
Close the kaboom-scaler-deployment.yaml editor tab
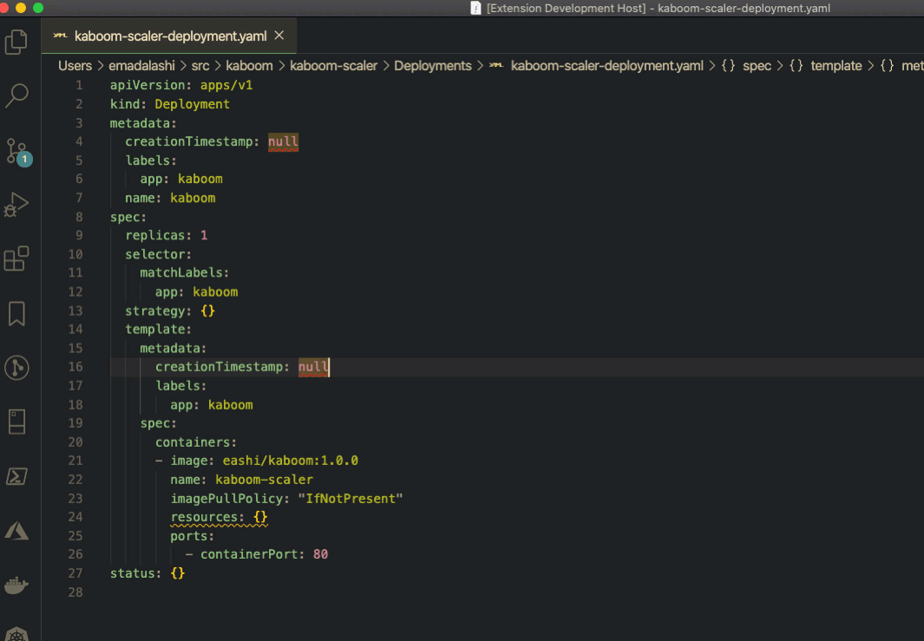pyautogui.click(x=279, y=36)
